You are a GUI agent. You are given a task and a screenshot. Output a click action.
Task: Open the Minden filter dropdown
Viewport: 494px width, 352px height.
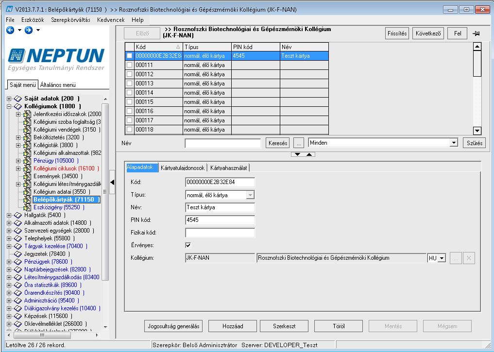click(453, 143)
